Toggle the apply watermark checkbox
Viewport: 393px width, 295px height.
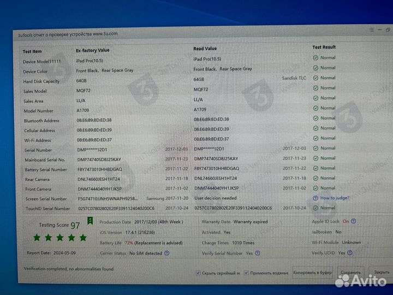(x=246, y=273)
